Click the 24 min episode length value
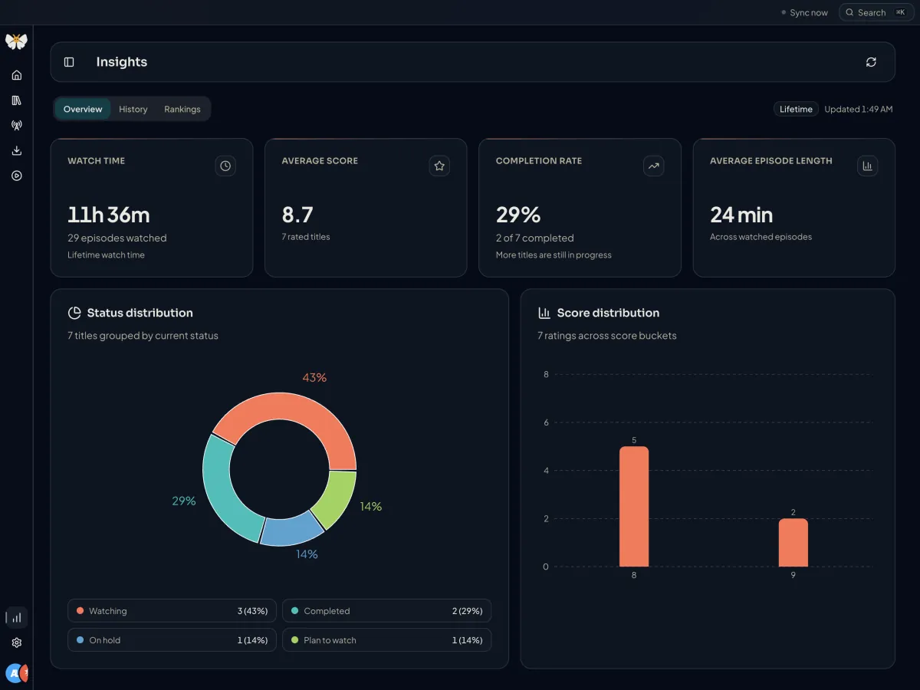The width and height of the screenshot is (920, 690). click(x=741, y=215)
